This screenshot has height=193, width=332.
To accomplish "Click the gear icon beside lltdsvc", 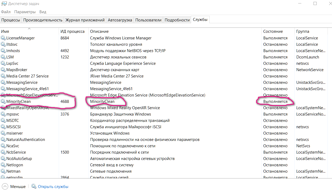I will (3, 44).
